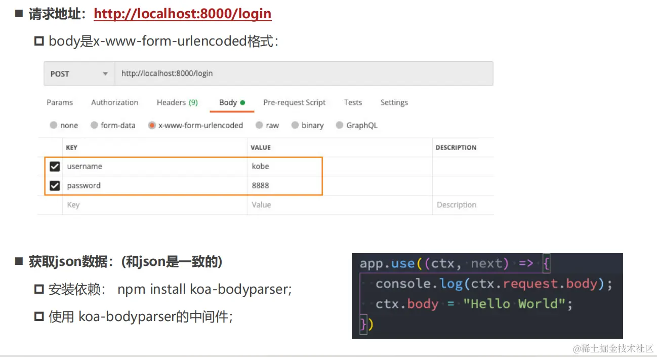Click the empty Value placeholder field

point(340,205)
